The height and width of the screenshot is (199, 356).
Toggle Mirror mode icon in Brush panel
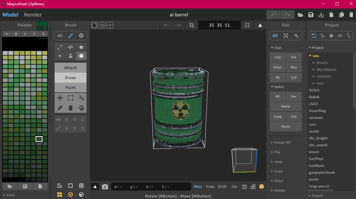(59, 120)
